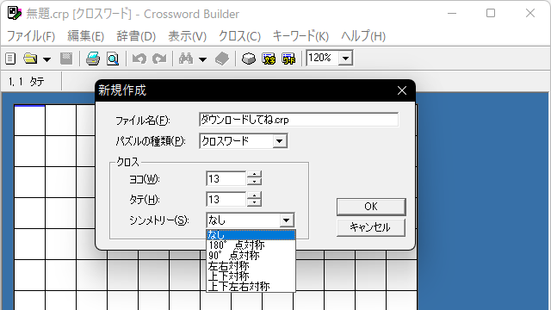551x310 pixels.
Task: Click the white eraser block icon
Action: click(x=249, y=59)
